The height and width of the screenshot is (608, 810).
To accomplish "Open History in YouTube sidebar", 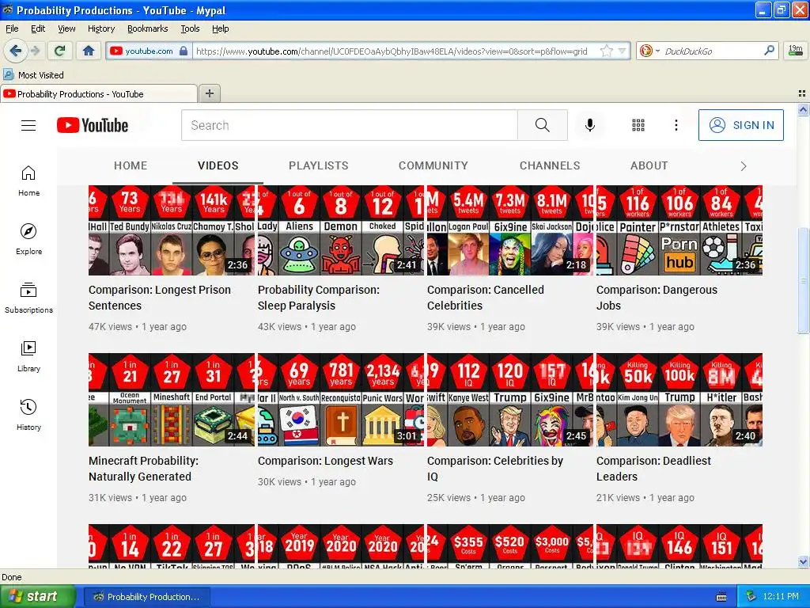I will click(28, 415).
